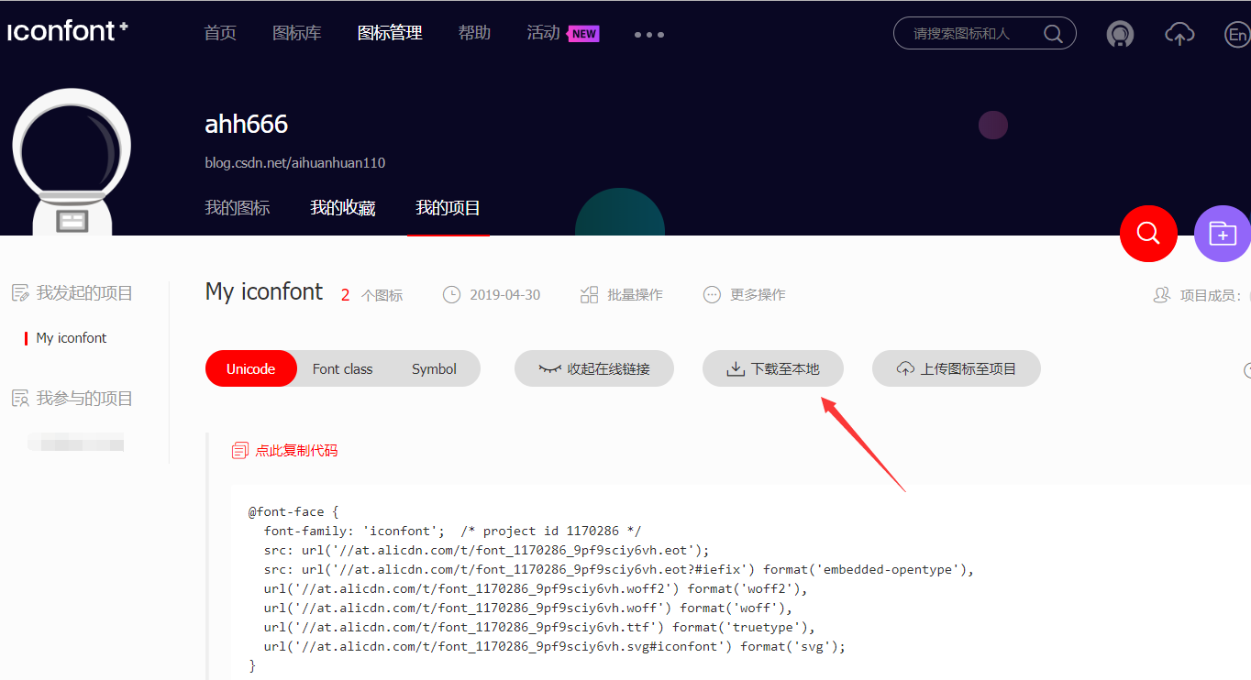Click the code line with .woff2 url

point(535,588)
